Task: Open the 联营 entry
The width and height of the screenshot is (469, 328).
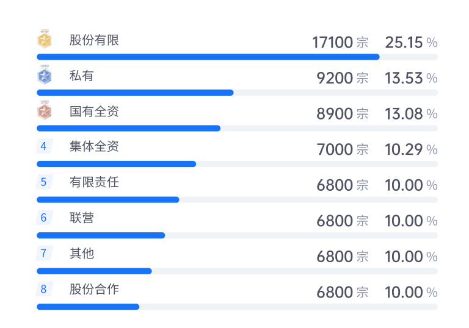Action: click(x=82, y=218)
